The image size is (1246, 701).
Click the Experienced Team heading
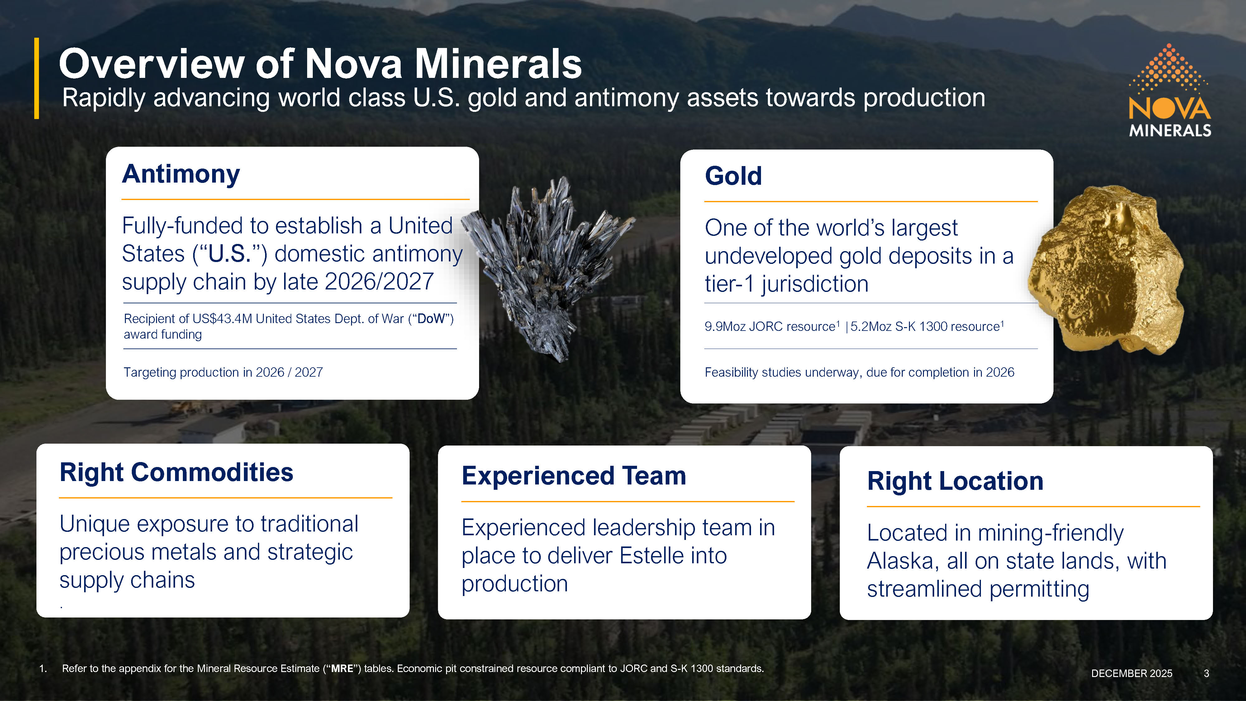click(574, 476)
